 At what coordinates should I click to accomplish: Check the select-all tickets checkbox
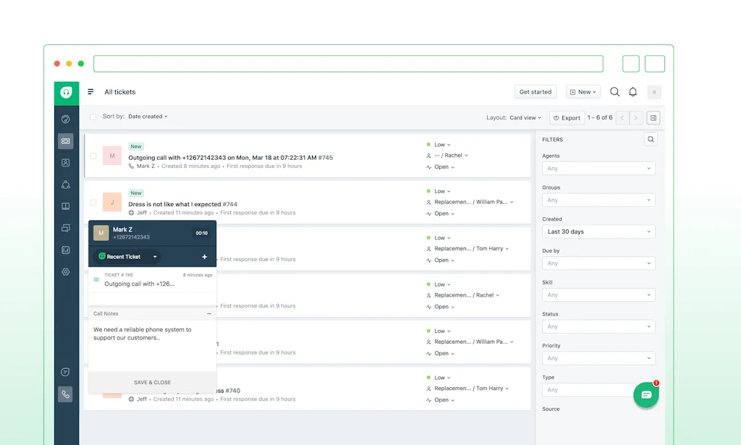[93, 116]
